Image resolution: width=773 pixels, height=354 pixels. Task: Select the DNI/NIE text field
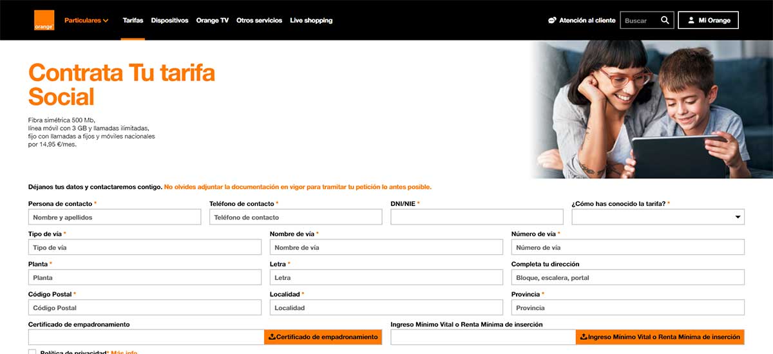[477, 218]
